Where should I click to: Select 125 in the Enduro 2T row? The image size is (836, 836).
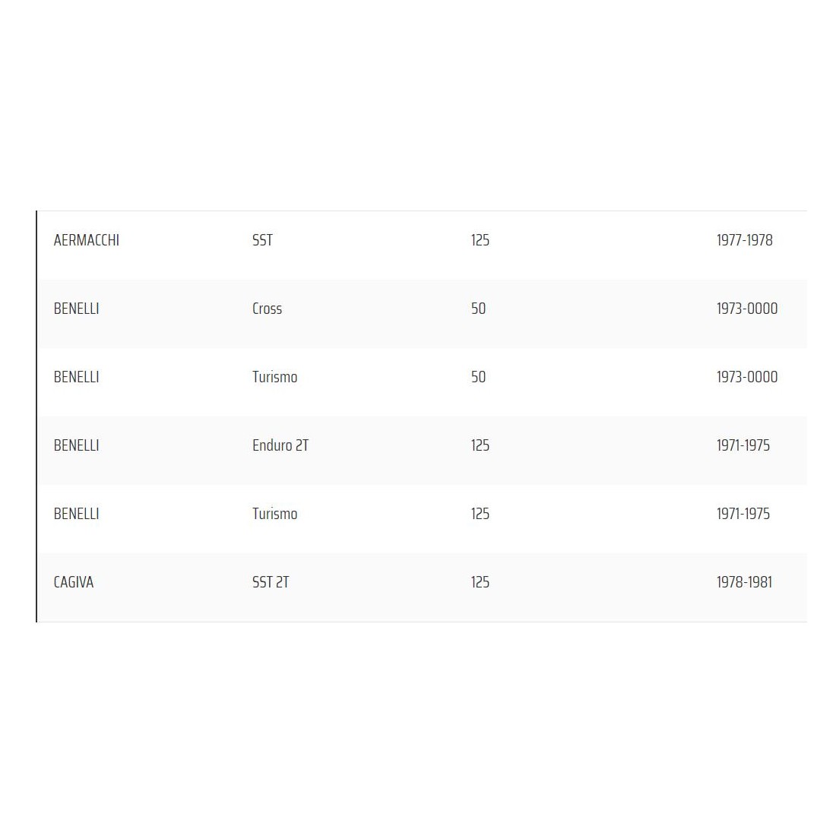pos(480,445)
